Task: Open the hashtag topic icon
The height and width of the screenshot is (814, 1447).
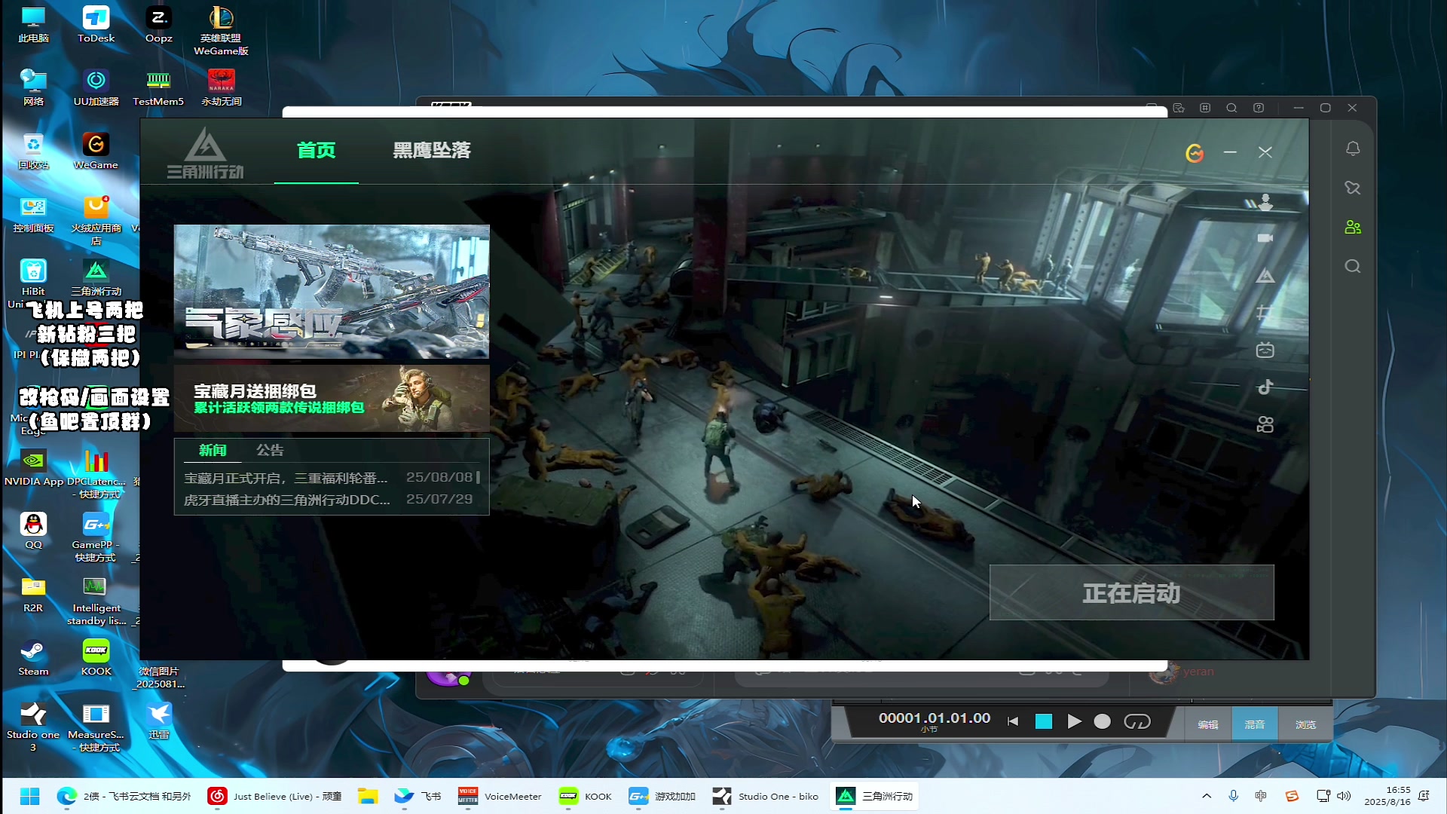Action: pyautogui.click(x=1265, y=313)
